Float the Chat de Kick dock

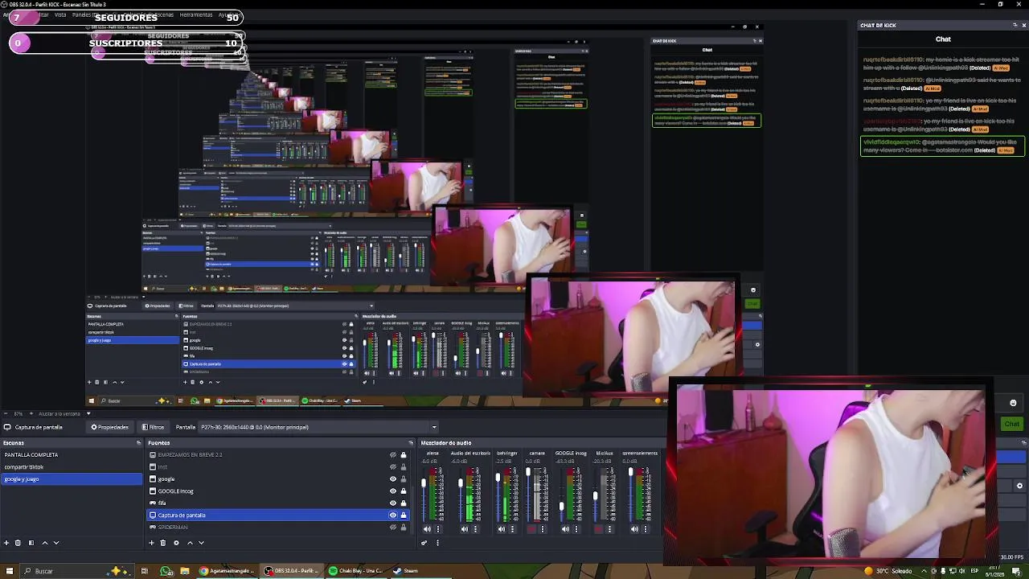click(x=1015, y=25)
